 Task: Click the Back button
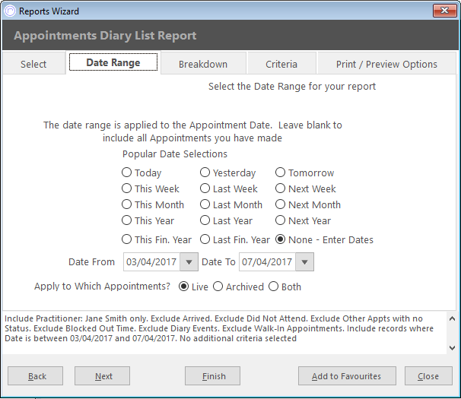[35, 375]
